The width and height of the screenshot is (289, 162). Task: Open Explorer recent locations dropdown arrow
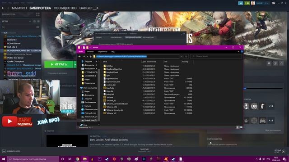(87, 56)
